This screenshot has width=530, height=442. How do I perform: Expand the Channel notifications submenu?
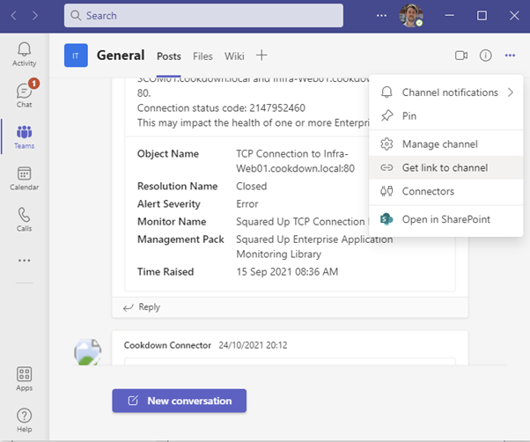pyautogui.click(x=446, y=92)
